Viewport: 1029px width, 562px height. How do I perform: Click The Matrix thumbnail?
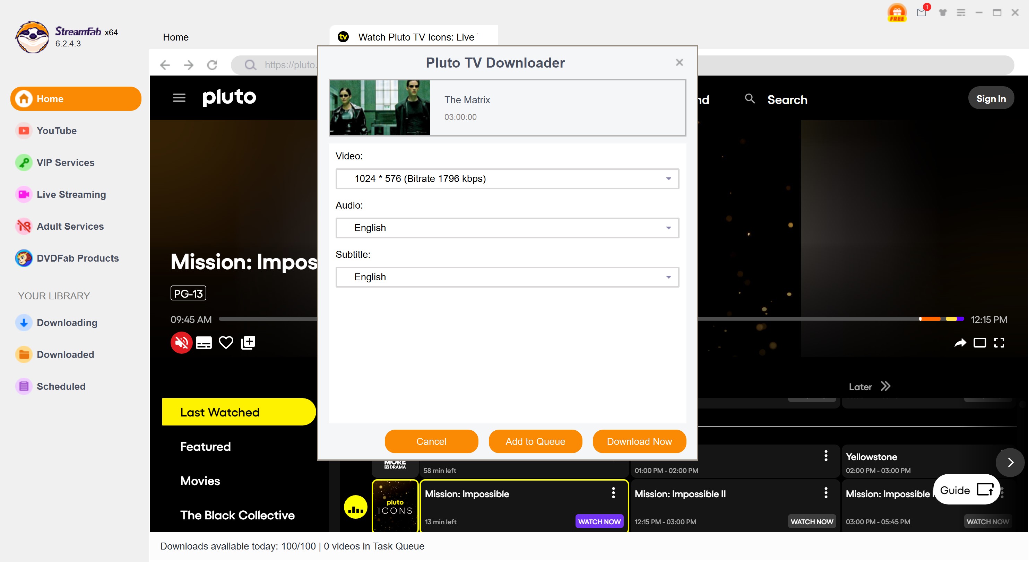(x=380, y=107)
